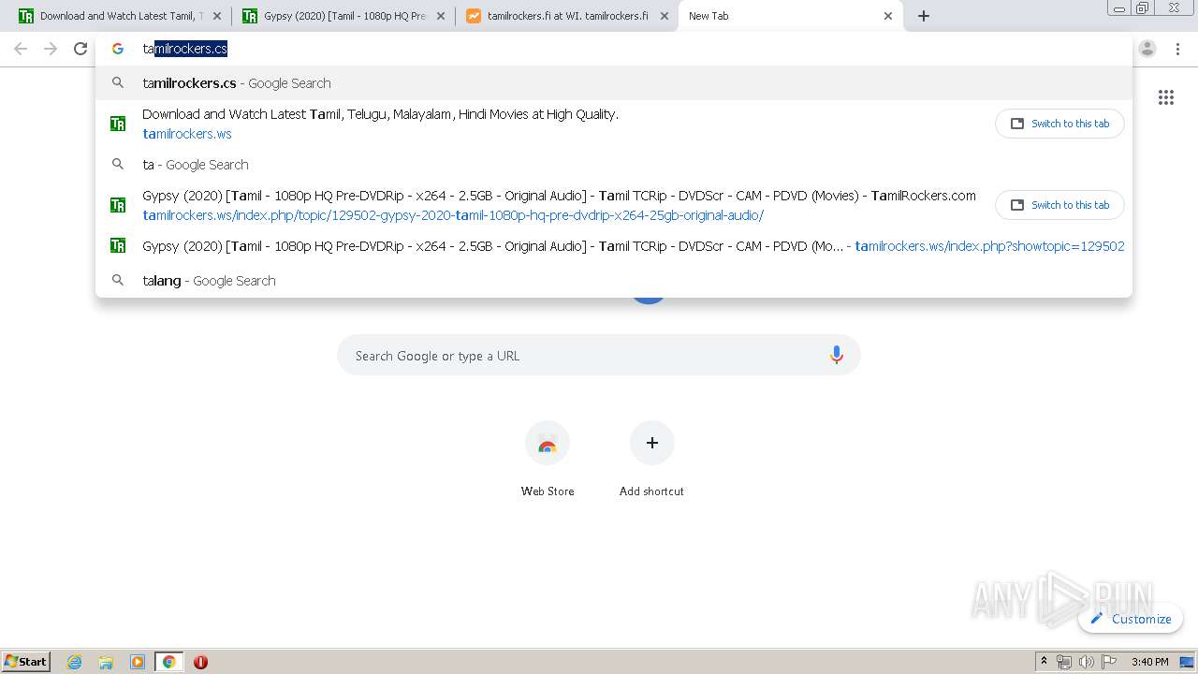
Task: Click the Google icon in the address bar
Action: [x=118, y=49]
